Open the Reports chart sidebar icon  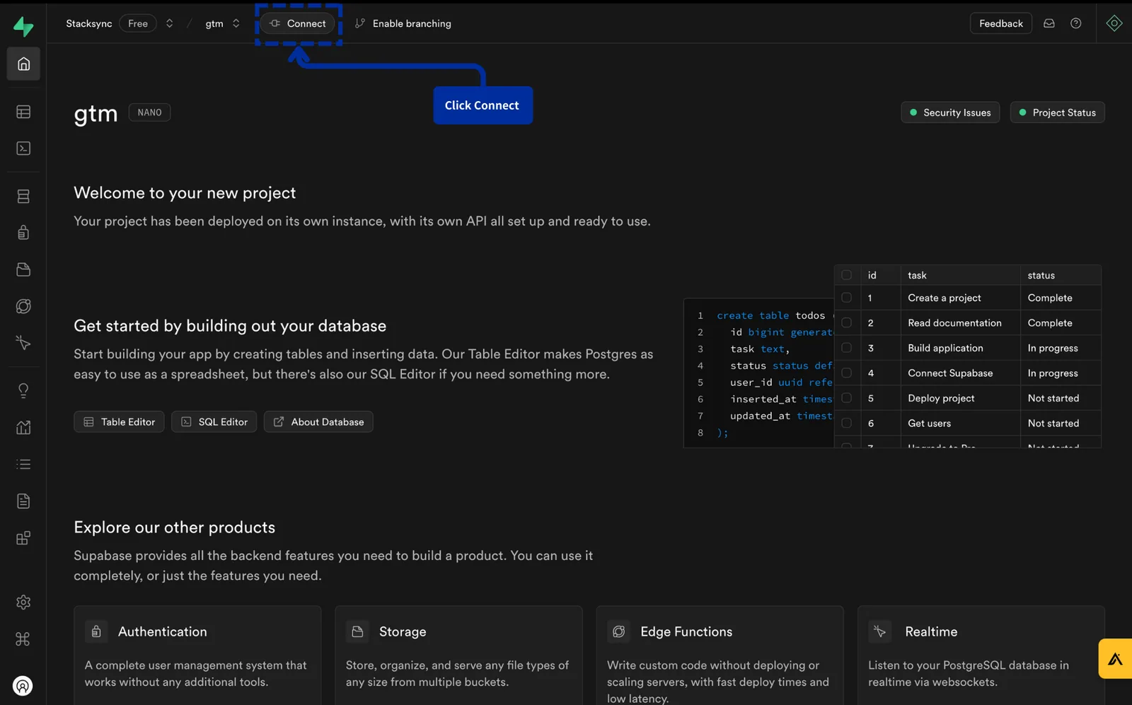click(x=23, y=427)
